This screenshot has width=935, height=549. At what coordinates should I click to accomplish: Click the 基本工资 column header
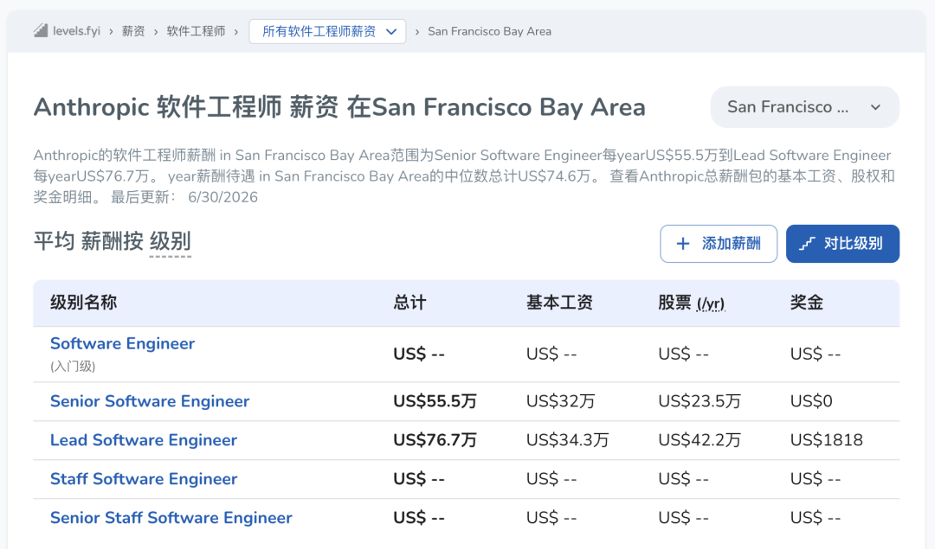tap(559, 303)
